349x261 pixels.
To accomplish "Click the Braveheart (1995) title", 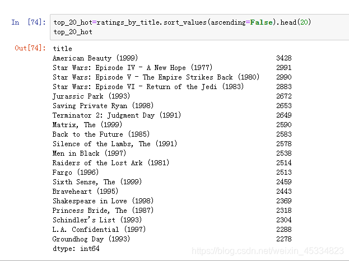I will point(86,192).
